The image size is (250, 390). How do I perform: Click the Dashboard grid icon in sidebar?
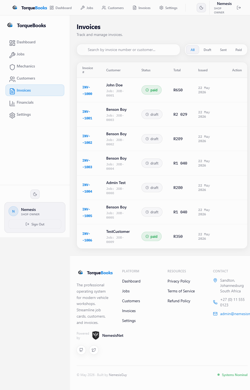coord(12,43)
